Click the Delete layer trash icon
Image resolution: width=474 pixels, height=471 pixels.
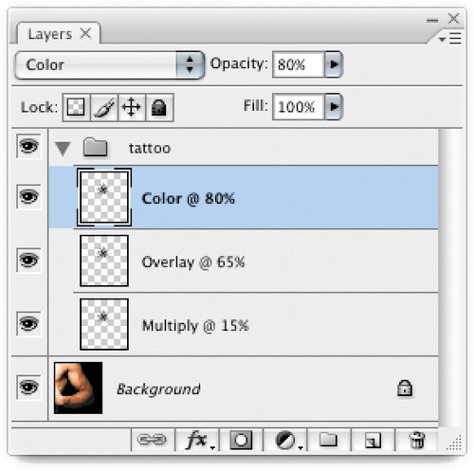tap(417, 440)
